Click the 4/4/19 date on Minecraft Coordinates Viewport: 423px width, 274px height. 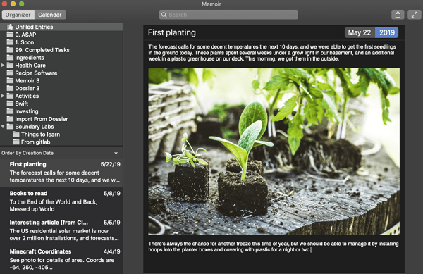point(111,251)
